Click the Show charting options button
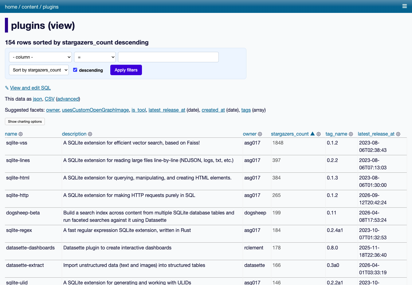The width and height of the screenshot is (412, 285). pyautogui.click(x=25, y=121)
